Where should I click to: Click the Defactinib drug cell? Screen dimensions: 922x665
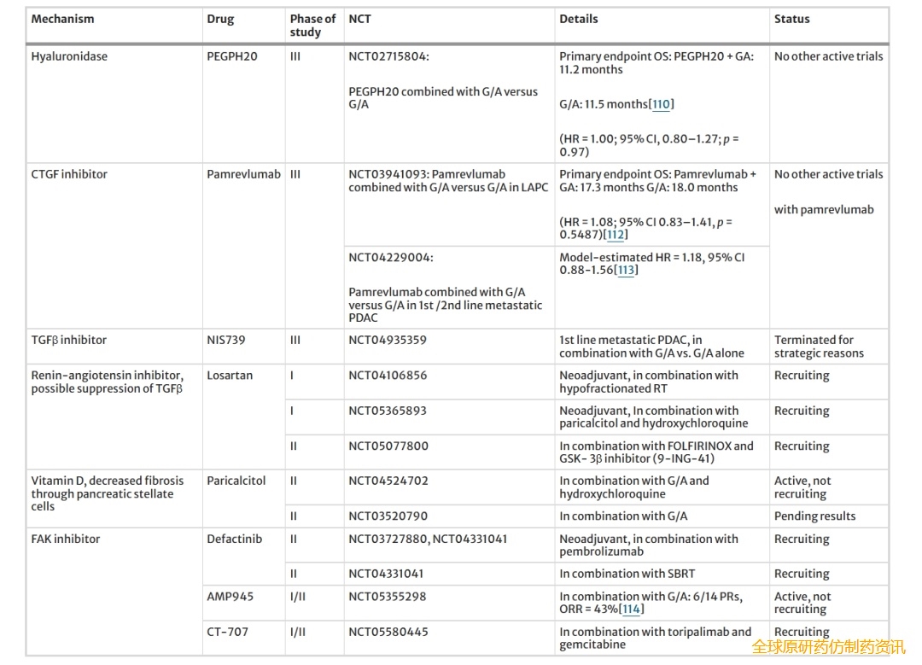pos(234,540)
